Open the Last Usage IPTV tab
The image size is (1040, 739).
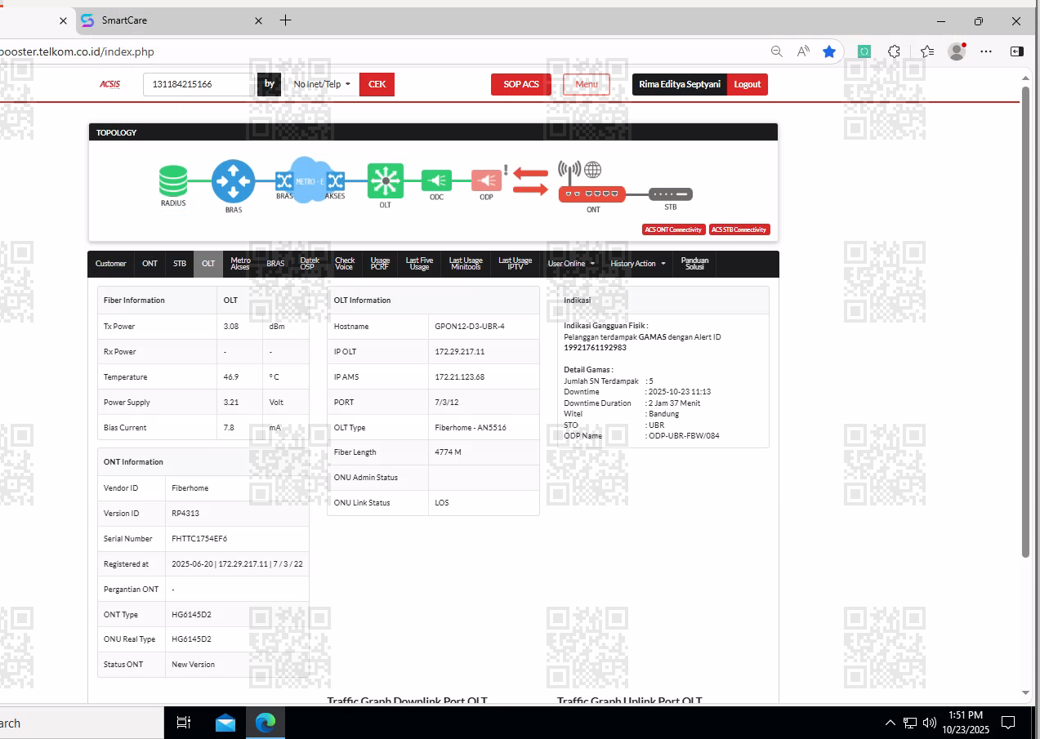pos(516,264)
